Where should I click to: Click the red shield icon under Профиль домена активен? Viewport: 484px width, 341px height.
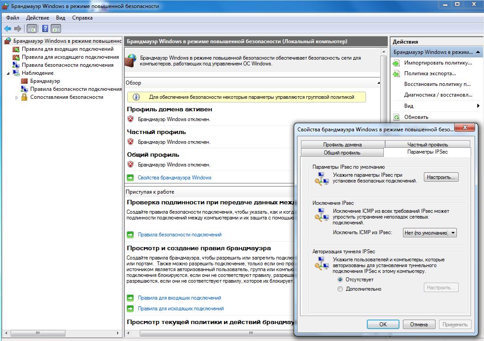pos(130,119)
